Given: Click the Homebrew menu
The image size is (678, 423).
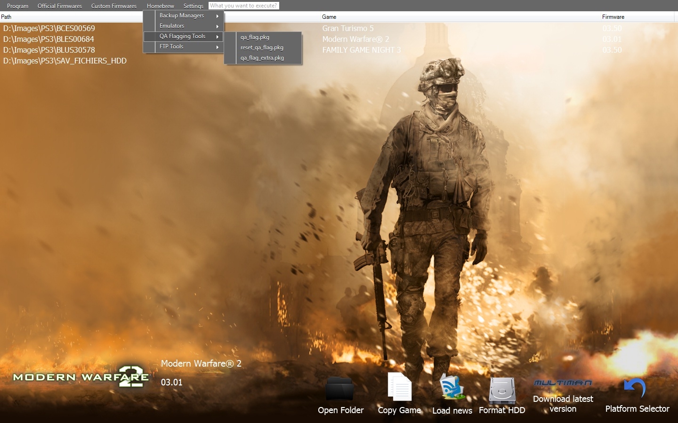Looking at the screenshot, I should pos(160,6).
